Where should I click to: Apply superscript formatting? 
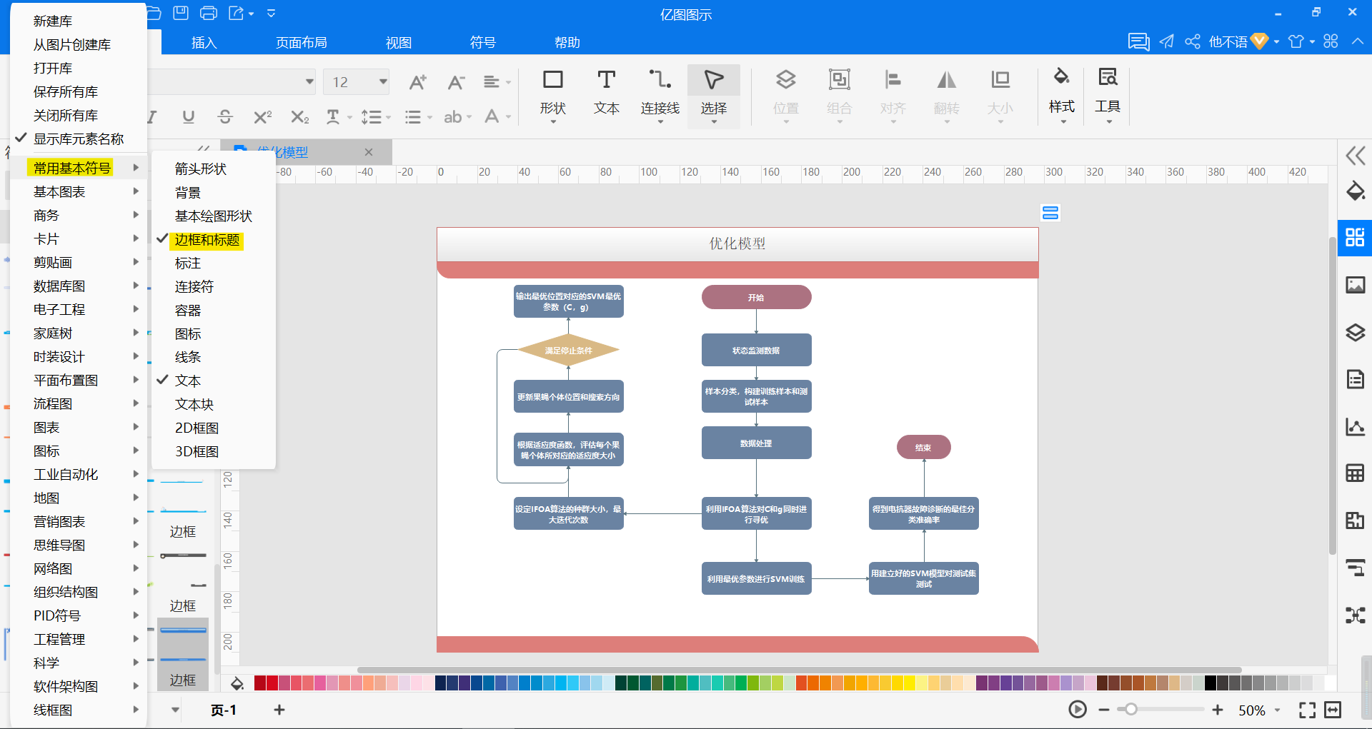click(263, 116)
